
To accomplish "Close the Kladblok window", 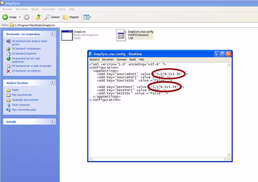I will click(x=229, y=54).
